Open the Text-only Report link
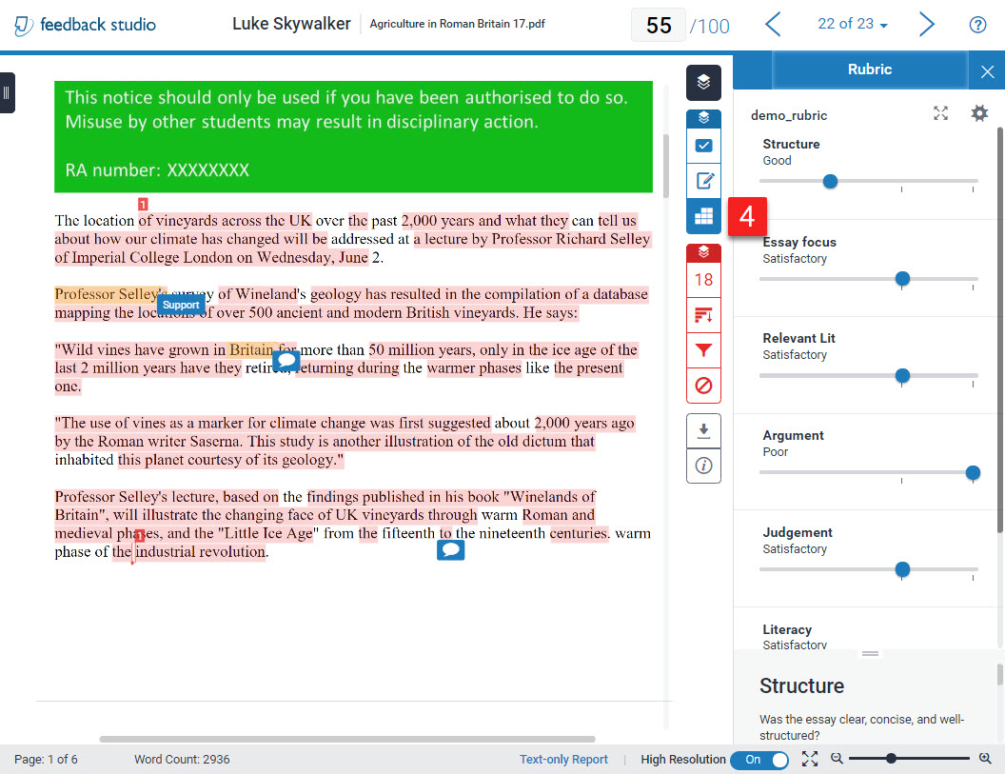 (563, 760)
